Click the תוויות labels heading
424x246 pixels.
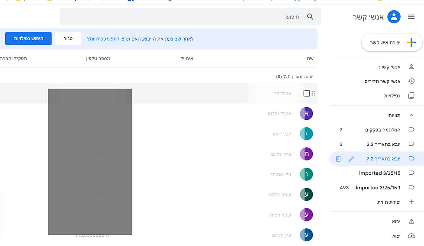tap(394, 115)
